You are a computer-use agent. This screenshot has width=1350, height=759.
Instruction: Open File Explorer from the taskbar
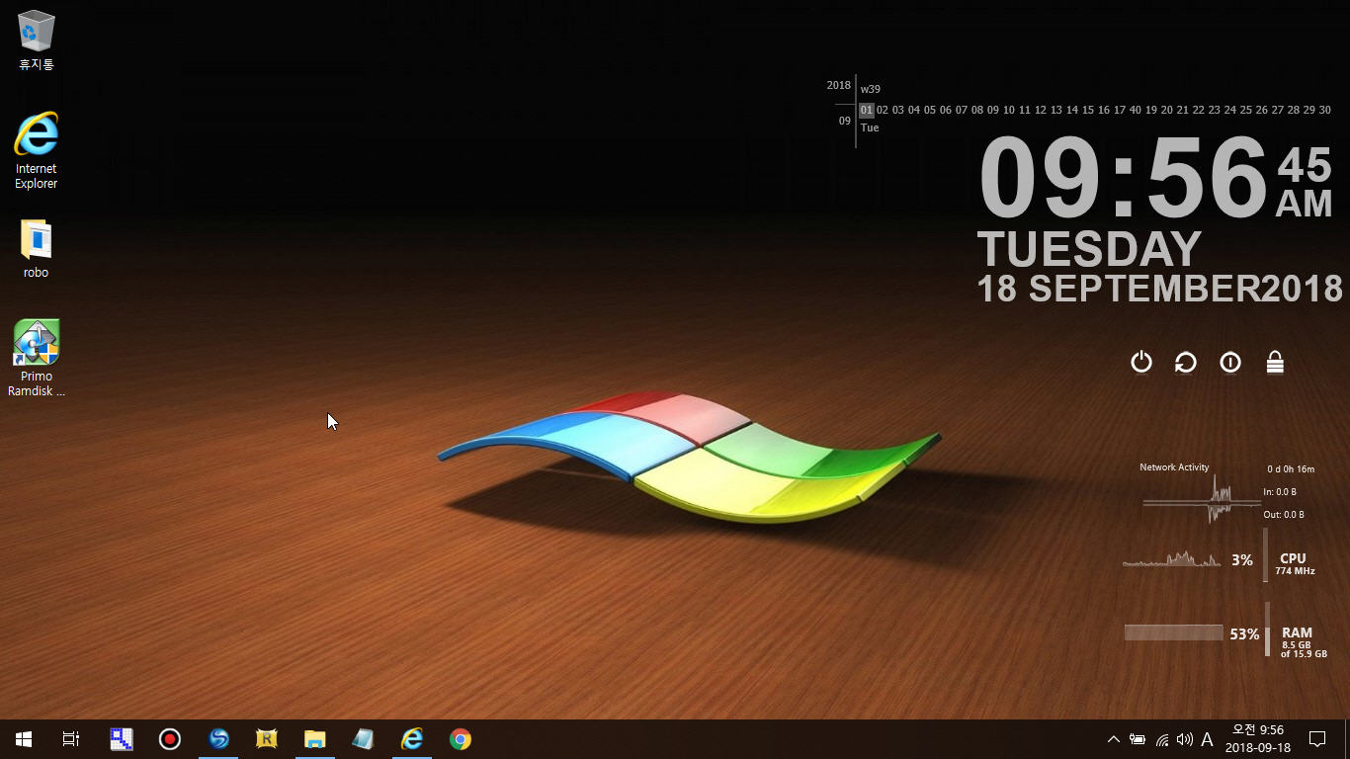click(315, 739)
